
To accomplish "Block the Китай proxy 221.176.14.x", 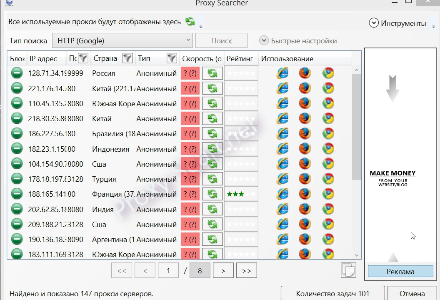I will click(17, 88).
